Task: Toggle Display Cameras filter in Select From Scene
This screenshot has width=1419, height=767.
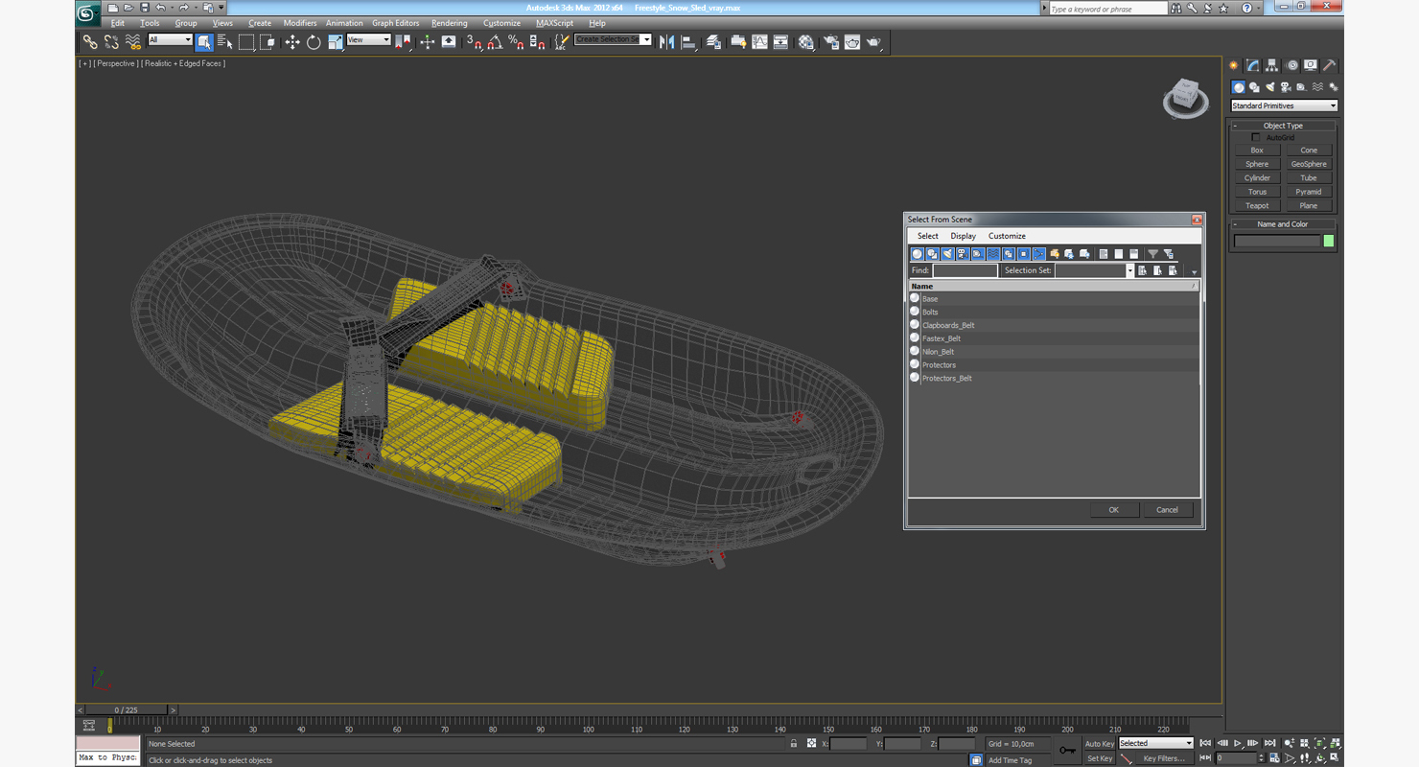Action: [963, 254]
